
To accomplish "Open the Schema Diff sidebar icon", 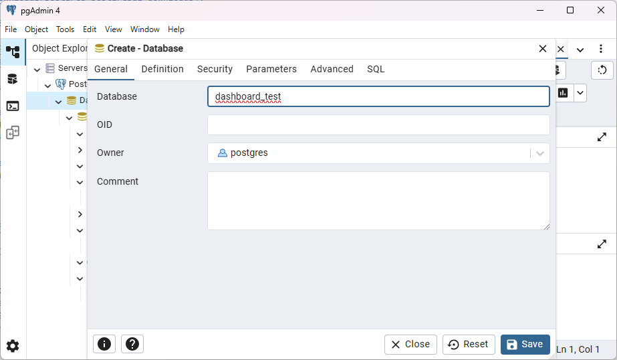I will click(x=13, y=132).
